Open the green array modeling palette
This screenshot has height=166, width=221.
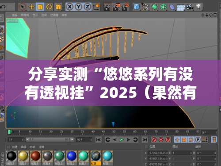coord(163,7)
